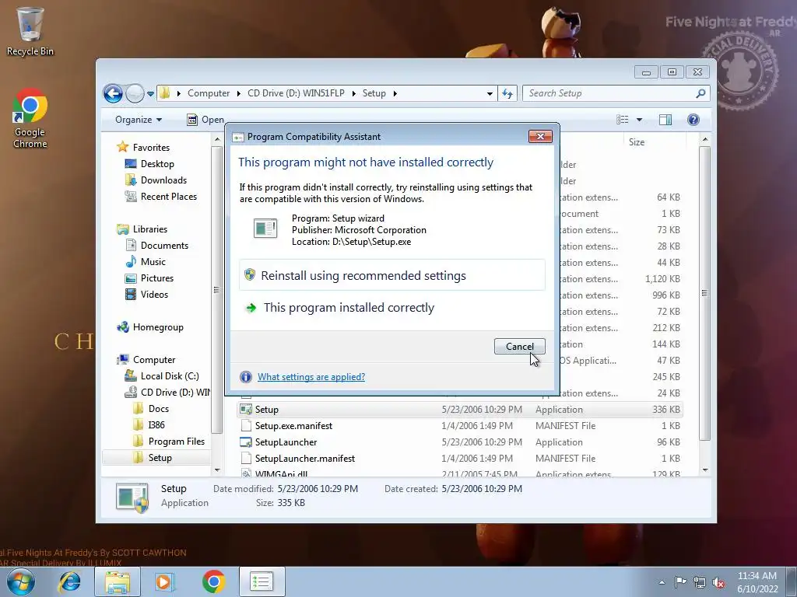Select Homegroup in navigation pane
This screenshot has width=797, height=597.
point(157,327)
